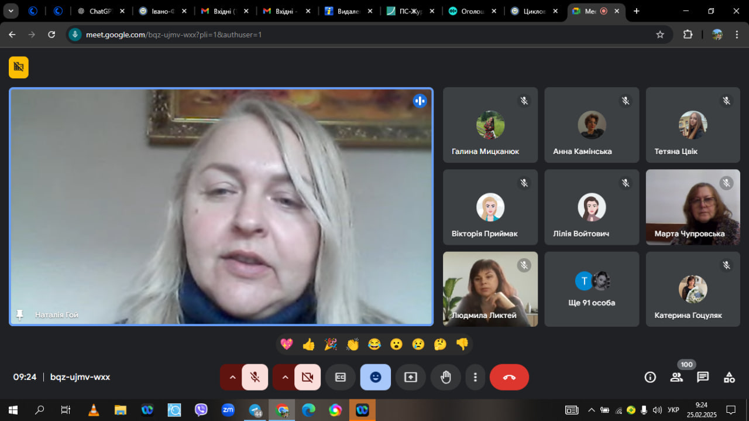The width and height of the screenshot is (749, 421).
Task: Open Telegram from the Windows taskbar
Action: 255,410
